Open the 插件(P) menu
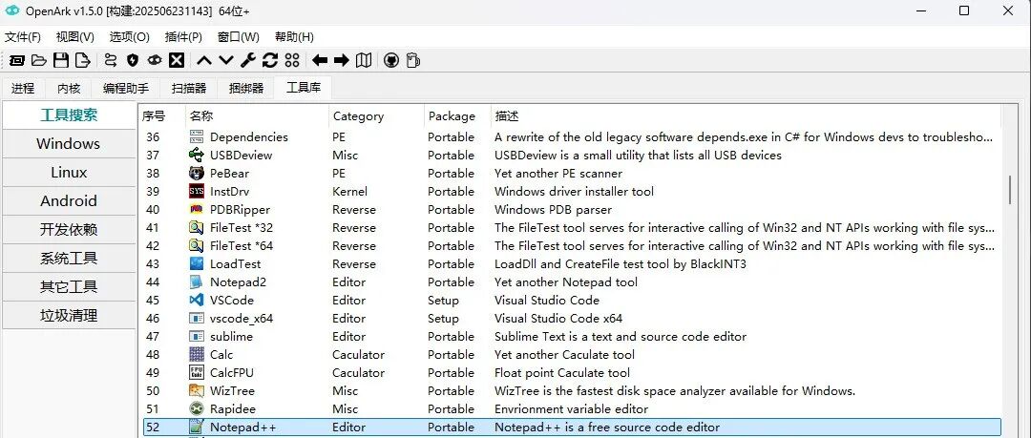This screenshot has width=1031, height=438. pos(183,37)
